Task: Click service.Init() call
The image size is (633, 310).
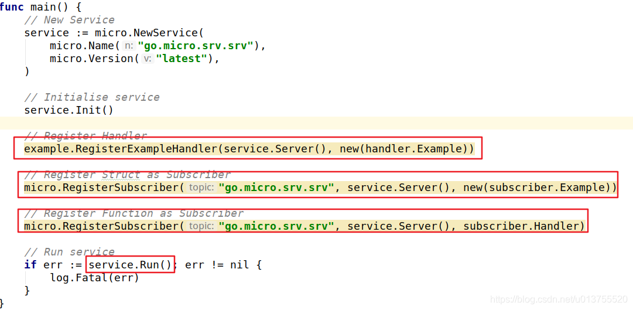Action: click(x=69, y=110)
